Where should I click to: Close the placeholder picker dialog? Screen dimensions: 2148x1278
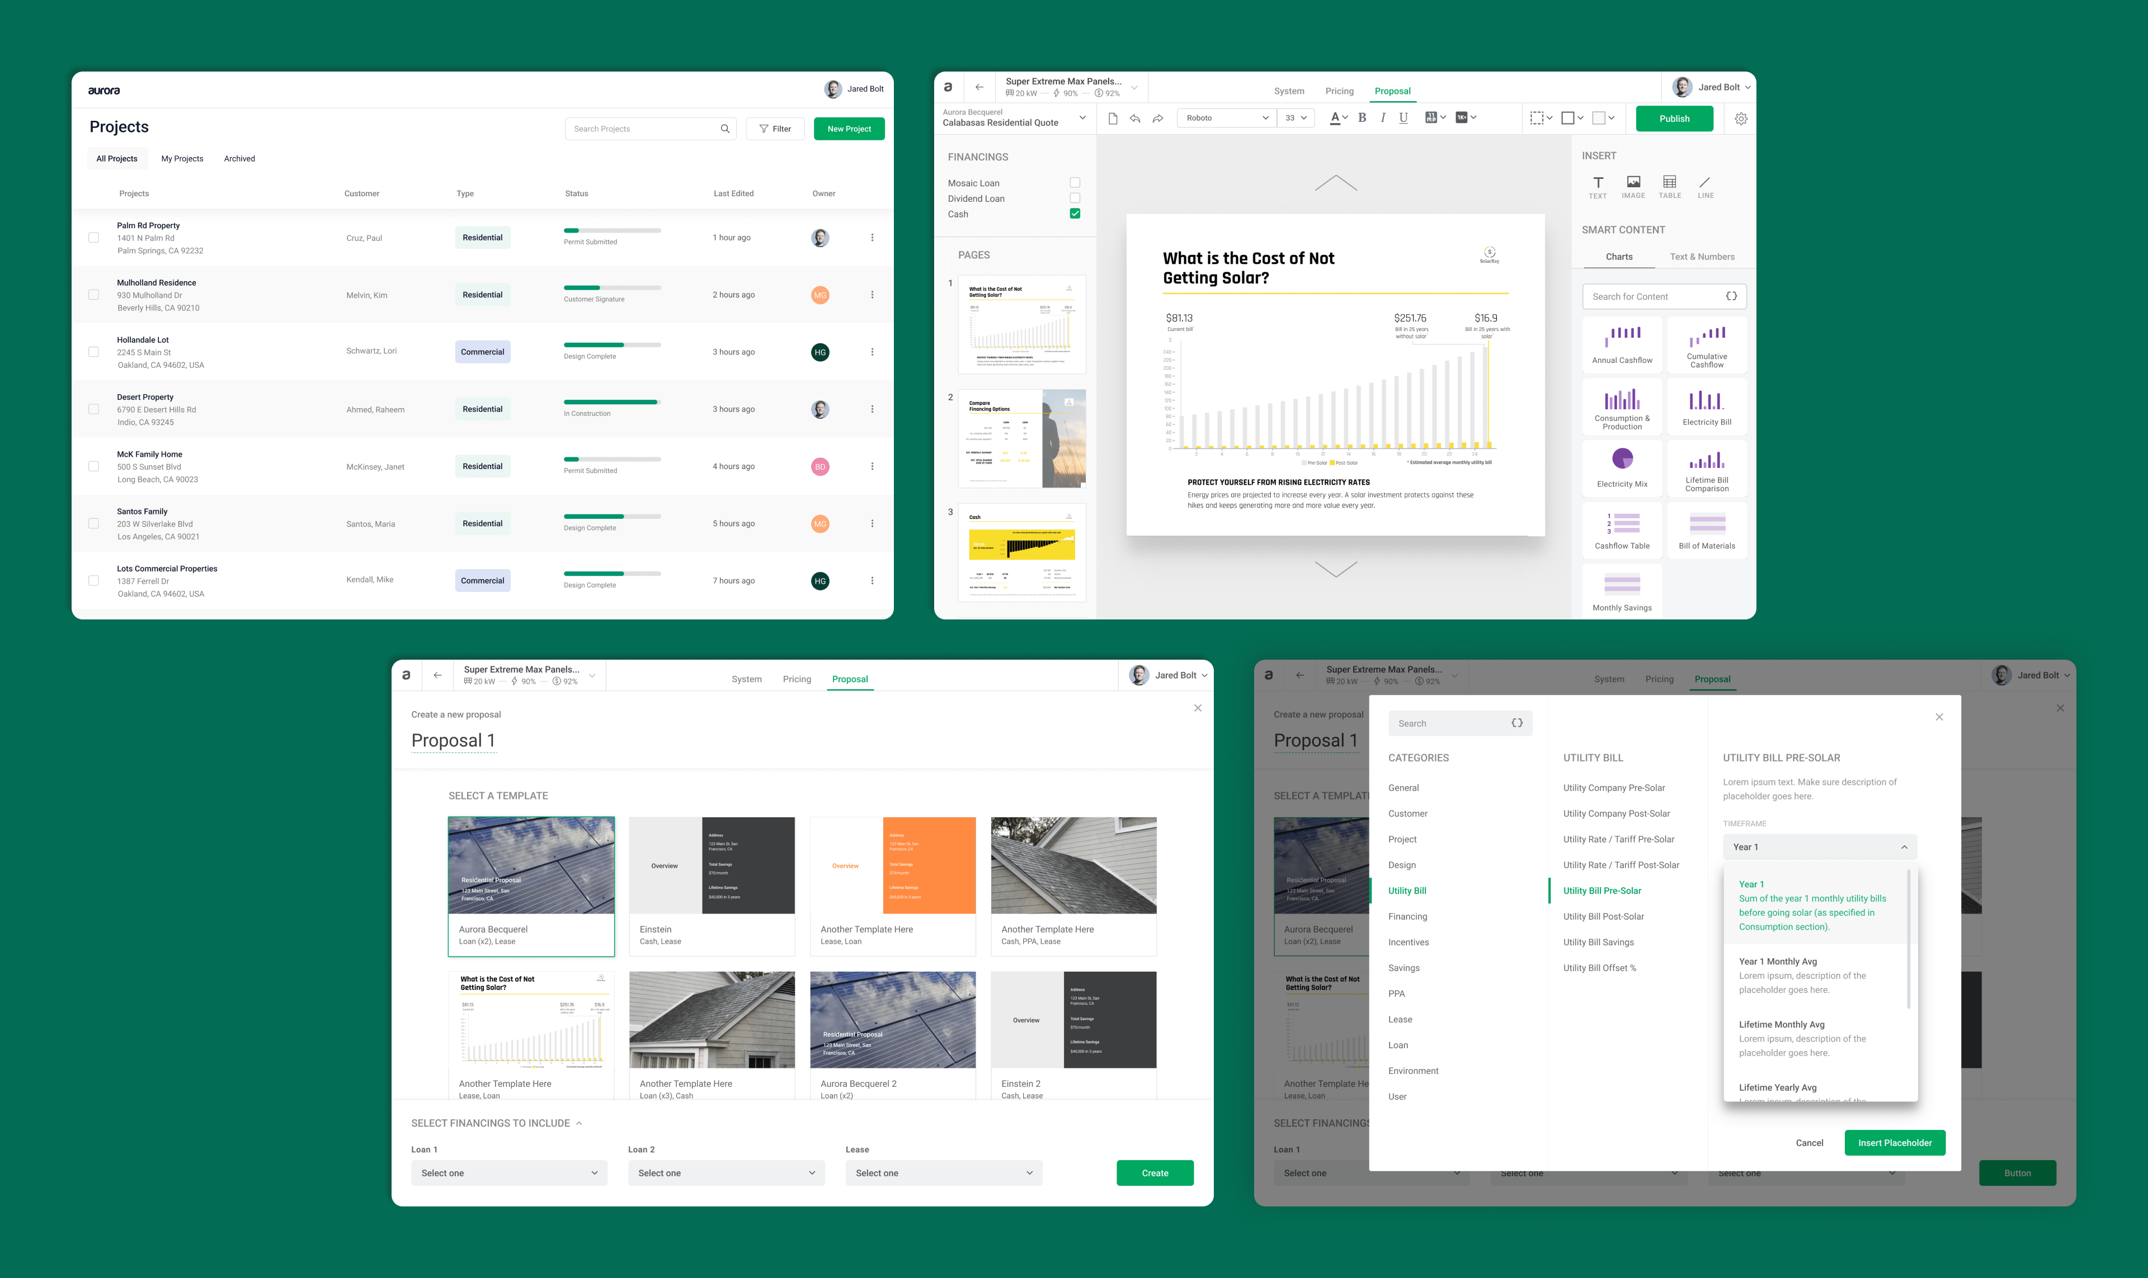pyautogui.click(x=1939, y=717)
